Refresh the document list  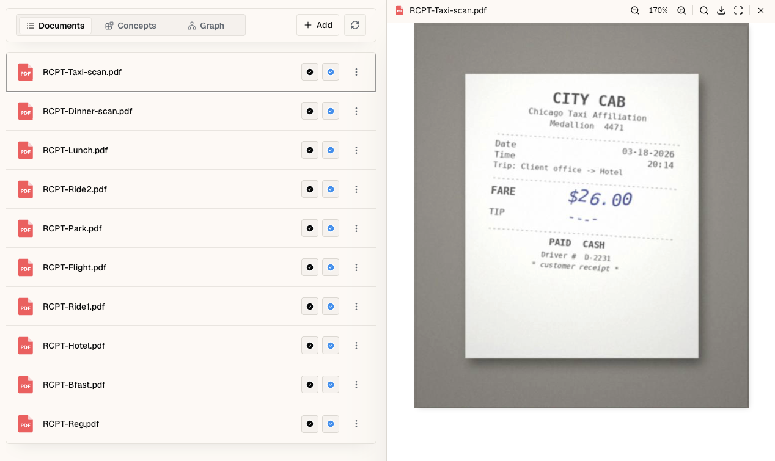point(355,25)
